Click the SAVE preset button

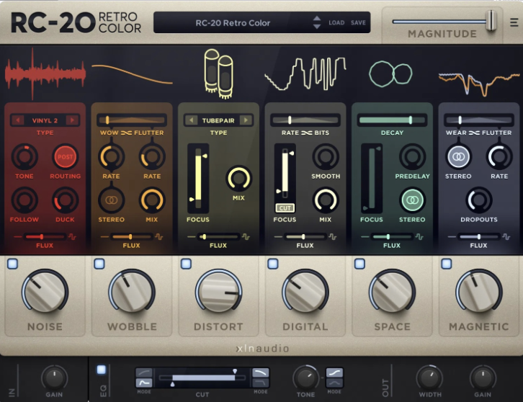(x=358, y=22)
